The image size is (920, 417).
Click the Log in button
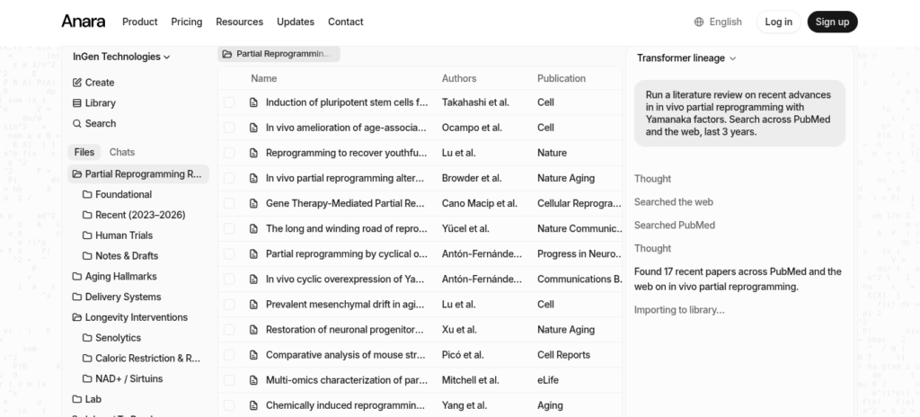(779, 22)
